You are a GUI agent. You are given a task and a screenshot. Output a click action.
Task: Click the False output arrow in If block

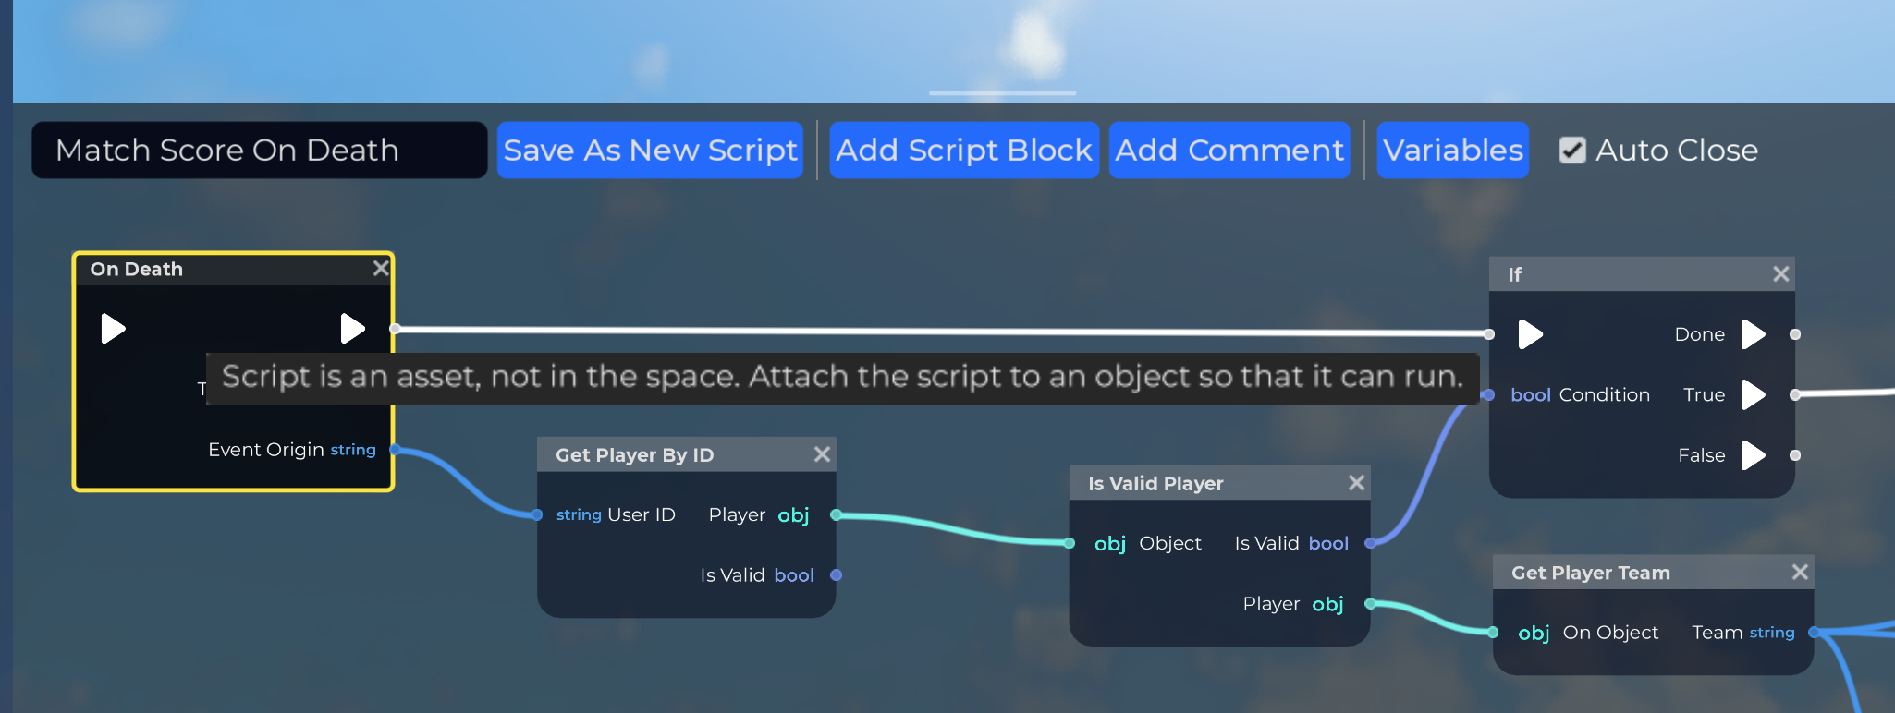click(1753, 455)
